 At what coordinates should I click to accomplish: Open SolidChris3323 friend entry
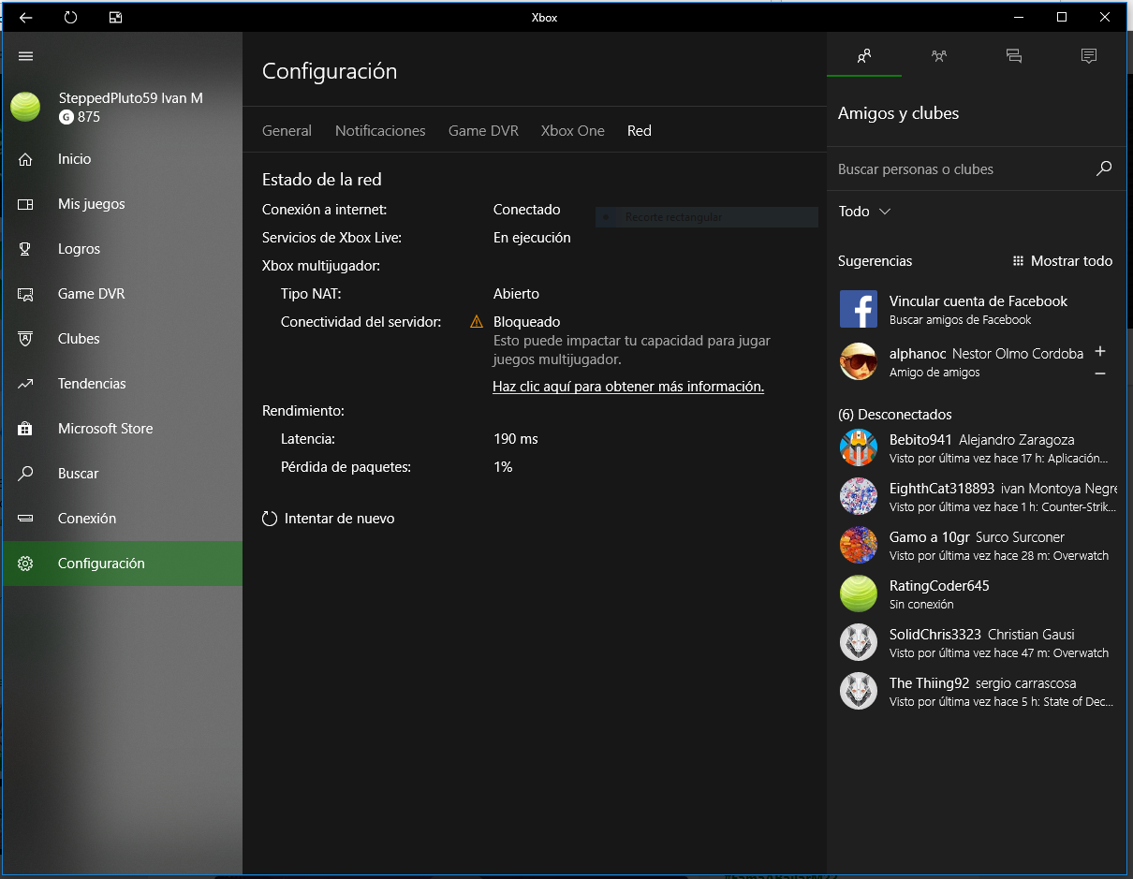pos(977,642)
